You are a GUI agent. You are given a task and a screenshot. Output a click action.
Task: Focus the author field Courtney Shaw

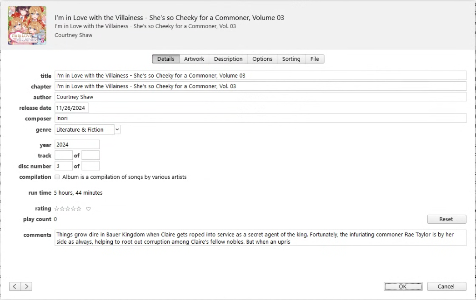tap(260, 97)
